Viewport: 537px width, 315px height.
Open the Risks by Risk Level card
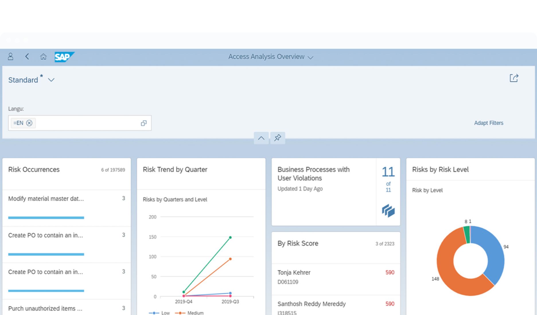(x=440, y=170)
